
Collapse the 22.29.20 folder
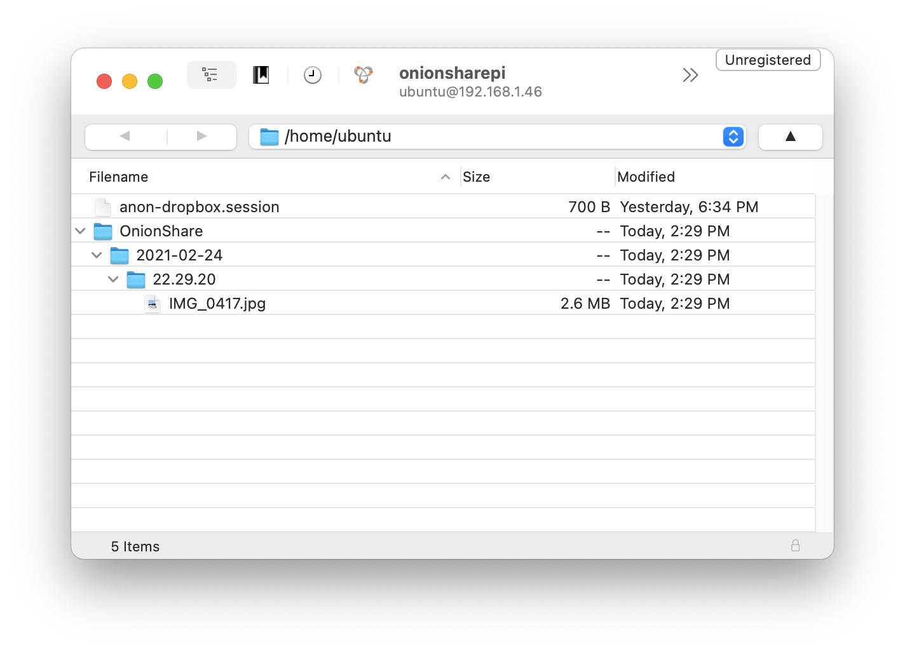pyautogui.click(x=113, y=279)
